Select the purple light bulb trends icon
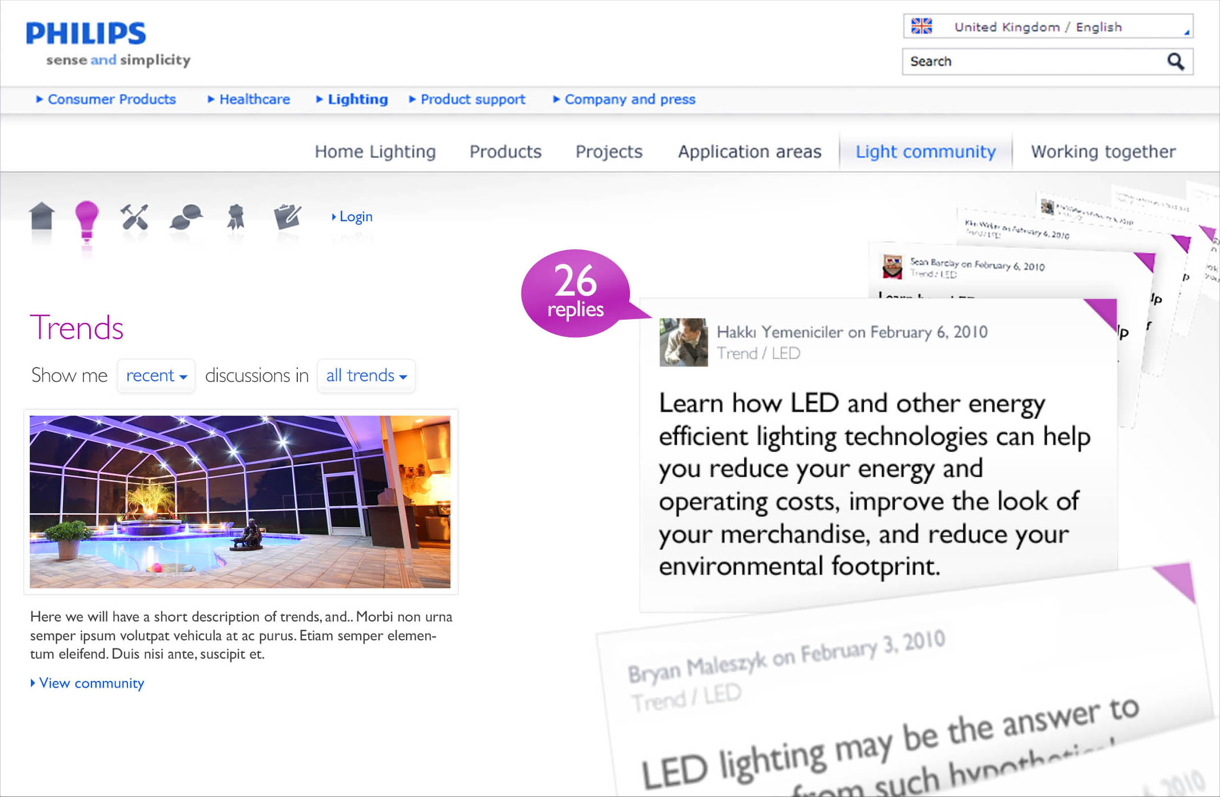This screenshot has width=1220, height=797. click(x=87, y=220)
